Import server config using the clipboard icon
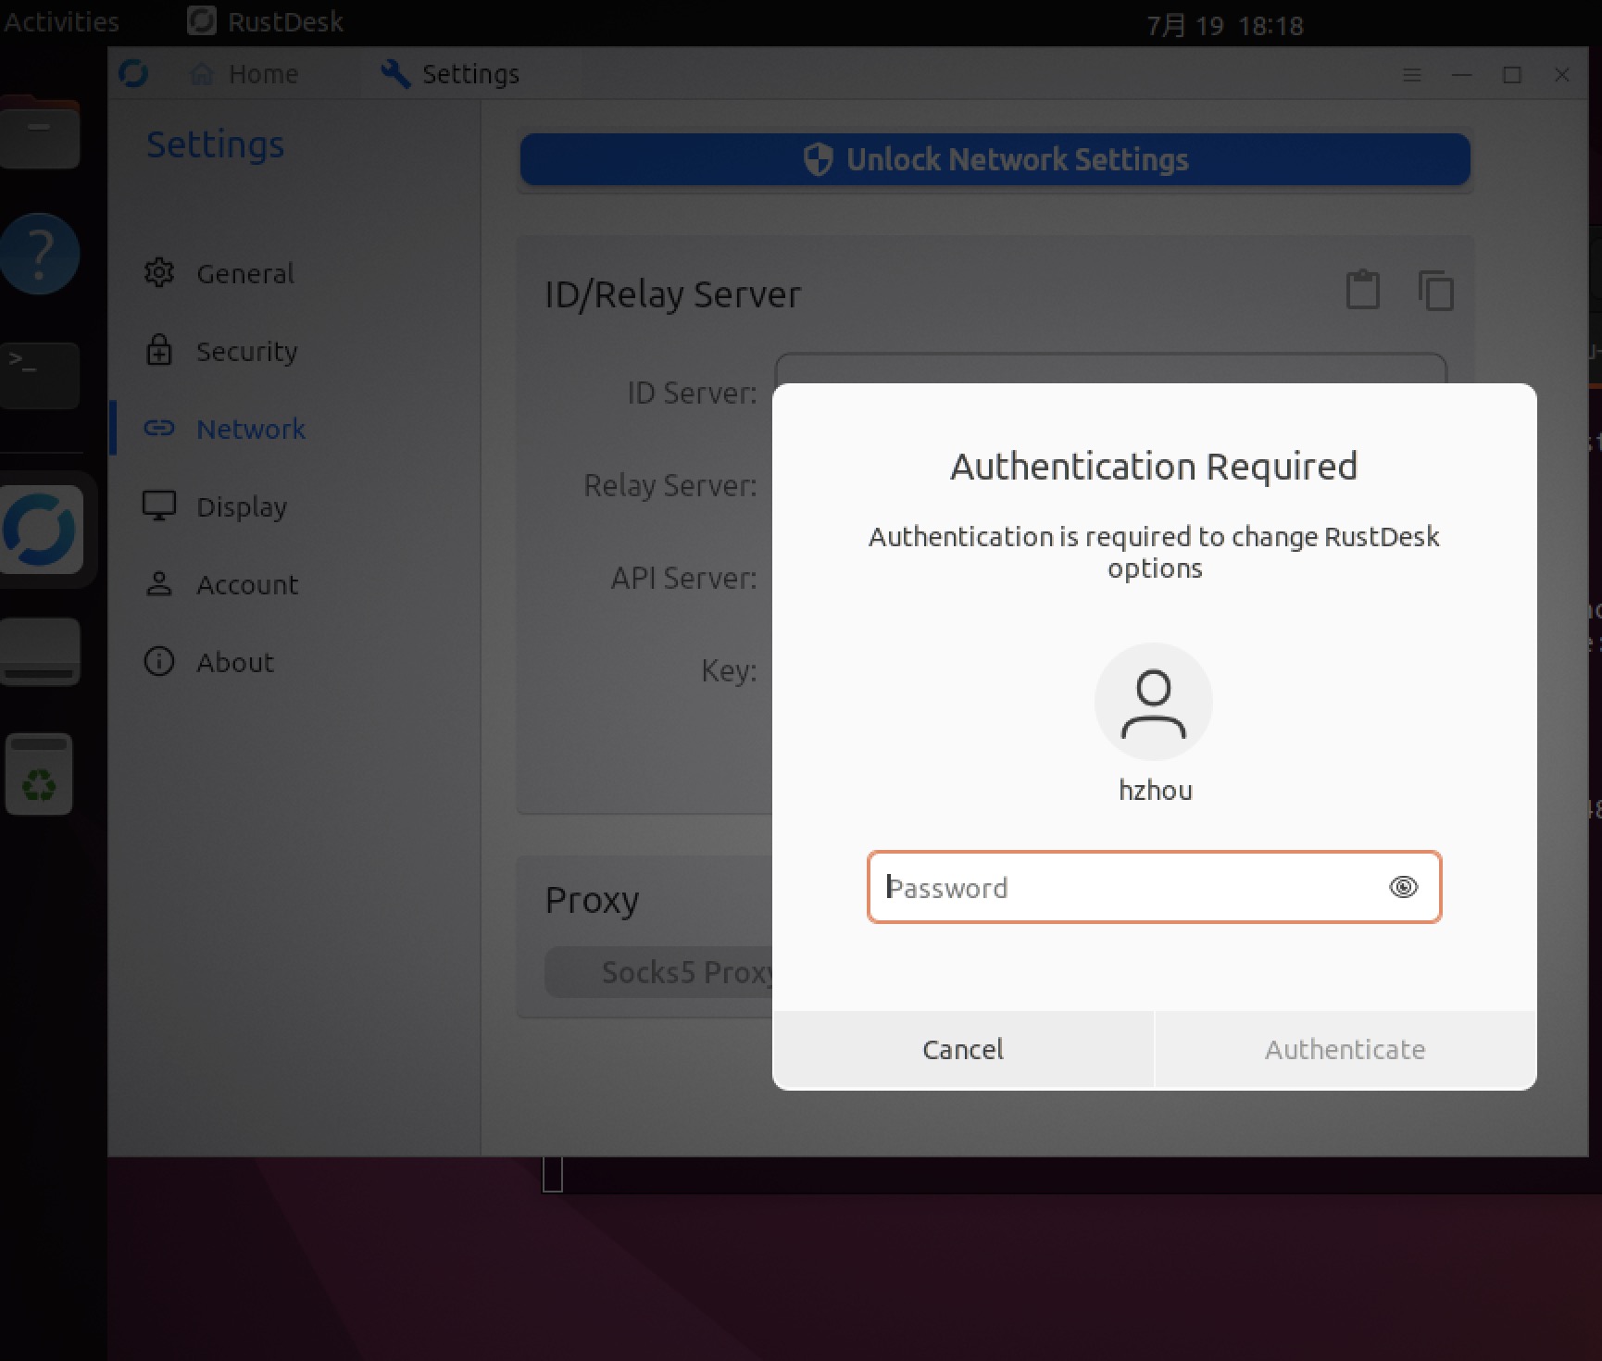 [x=1361, y=290]
